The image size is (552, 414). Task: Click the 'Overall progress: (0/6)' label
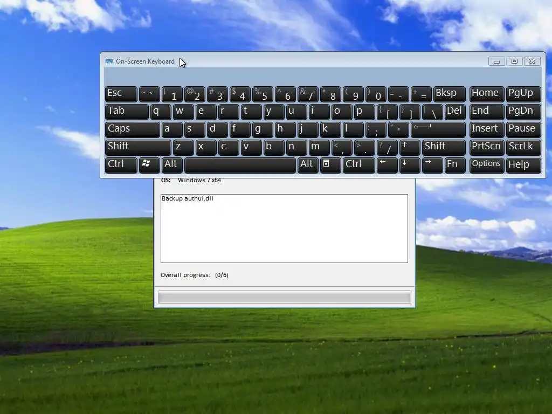point(194,275)
